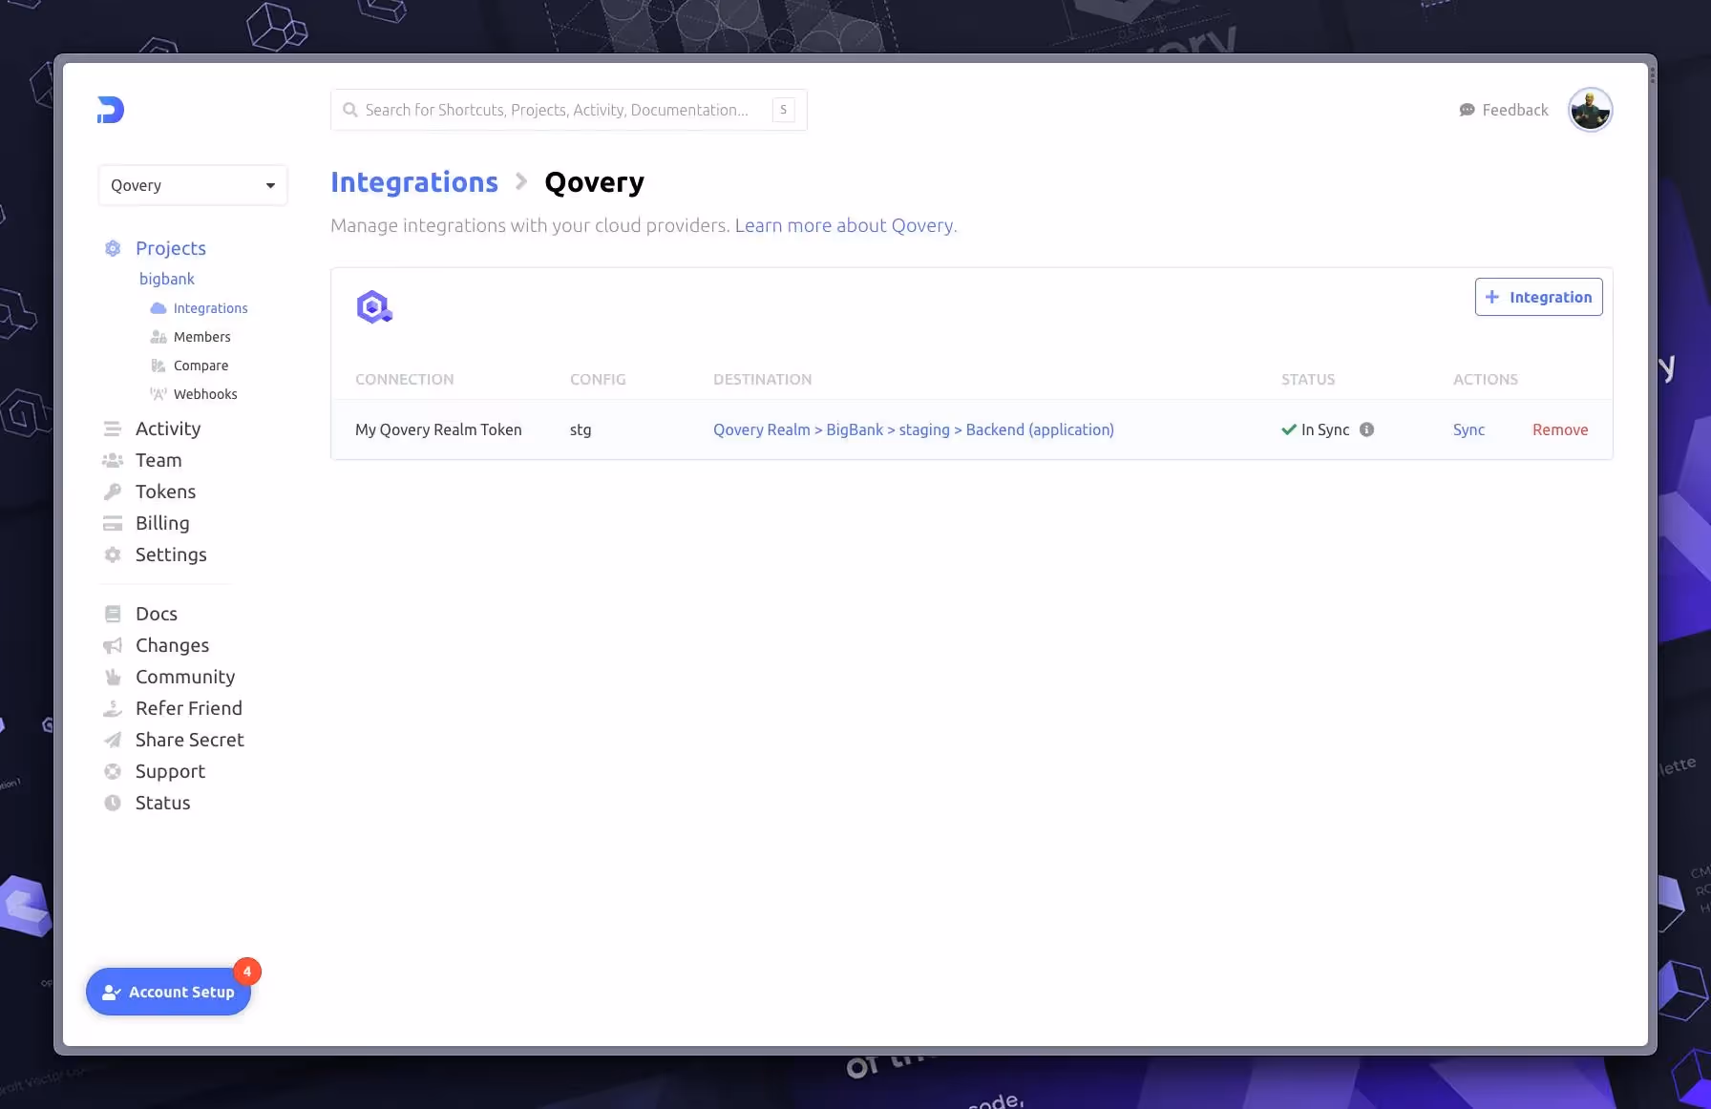1711x1109 pixels.
Task: Open the user profile avatar
Action: coord(1591,110)
